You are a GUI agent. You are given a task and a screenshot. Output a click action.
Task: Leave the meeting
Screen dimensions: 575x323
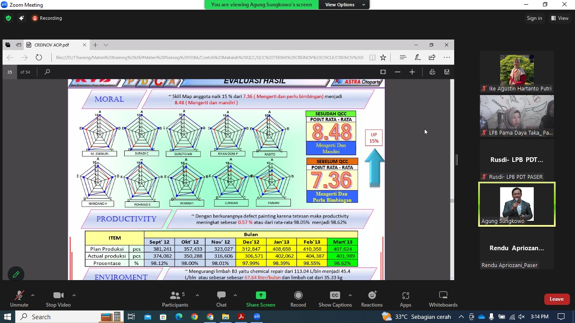(x=556, y=299)
